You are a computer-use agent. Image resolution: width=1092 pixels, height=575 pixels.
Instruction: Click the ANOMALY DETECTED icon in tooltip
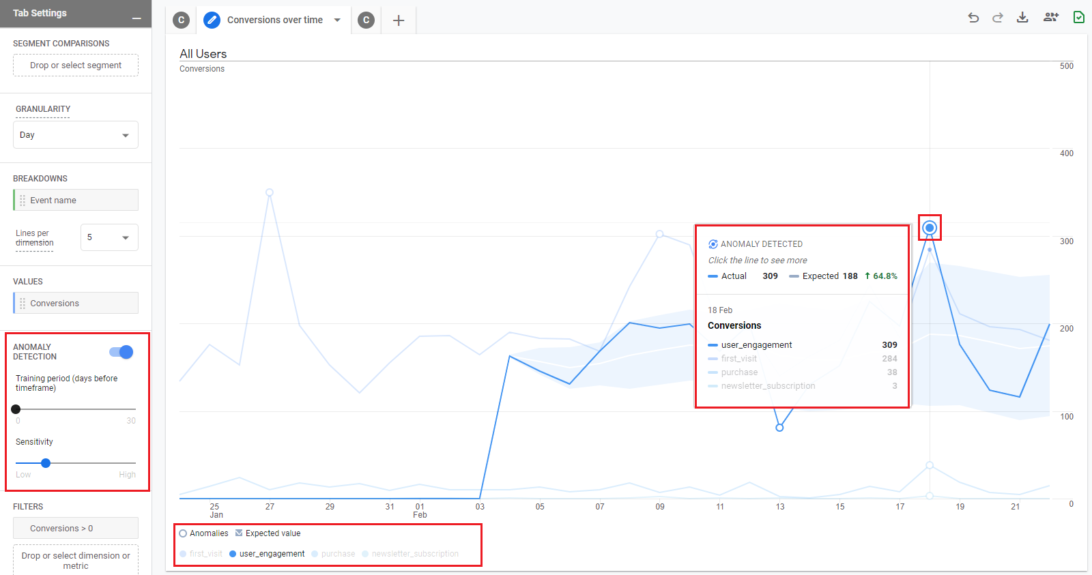(713, 244)
